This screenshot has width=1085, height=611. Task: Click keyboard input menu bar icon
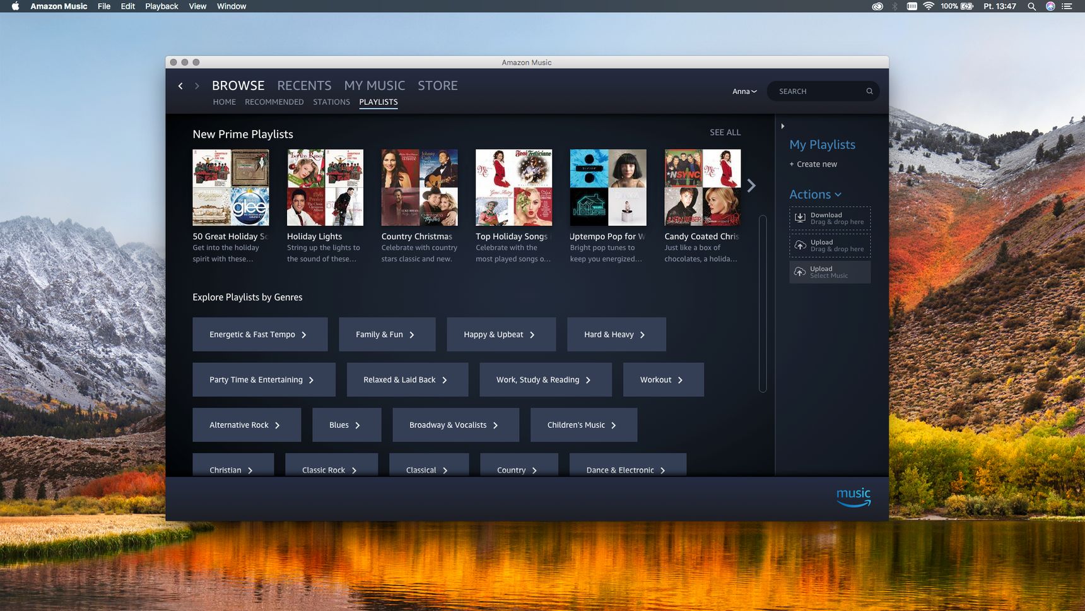coord(912,6)
